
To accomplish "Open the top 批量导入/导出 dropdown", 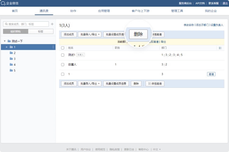I will point(89,35).
